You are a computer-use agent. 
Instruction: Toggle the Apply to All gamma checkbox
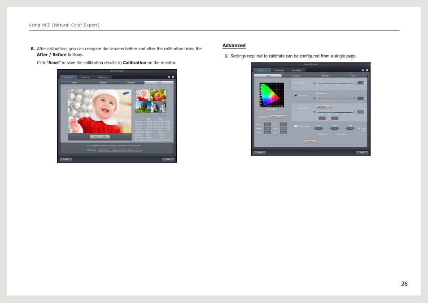click(359, 128)
